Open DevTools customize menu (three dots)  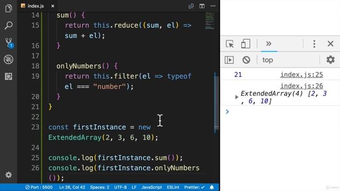314,44
